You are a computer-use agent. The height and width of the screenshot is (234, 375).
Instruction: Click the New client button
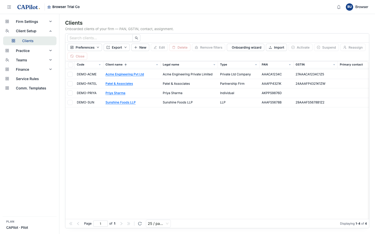[140, 47]
